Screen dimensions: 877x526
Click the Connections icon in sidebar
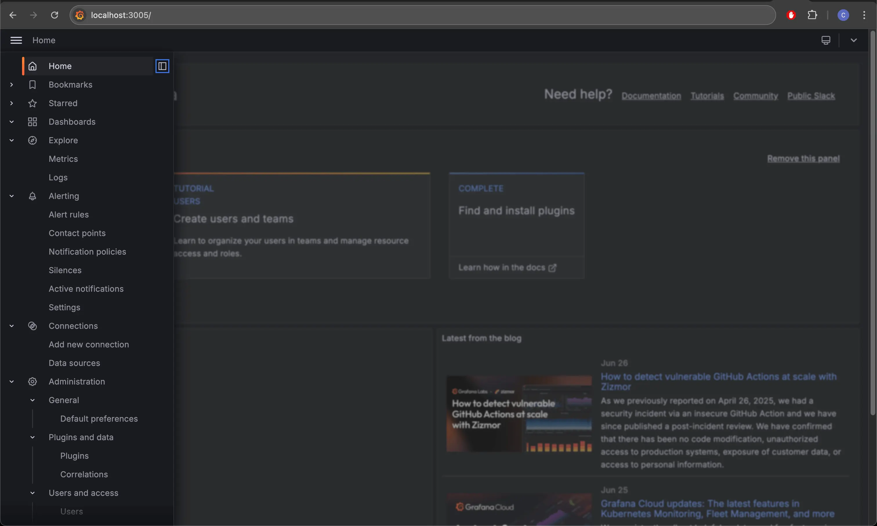pos(32,326)
